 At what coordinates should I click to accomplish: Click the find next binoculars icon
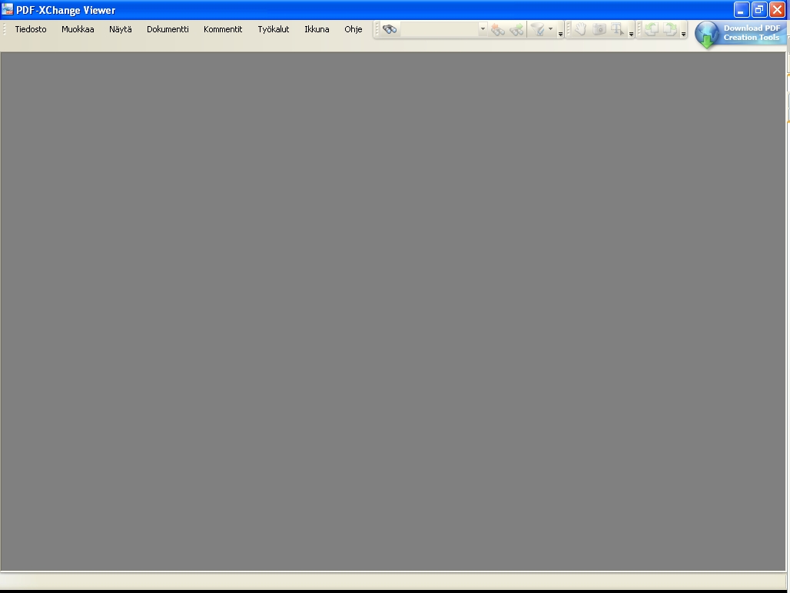[x=516, y=29]
